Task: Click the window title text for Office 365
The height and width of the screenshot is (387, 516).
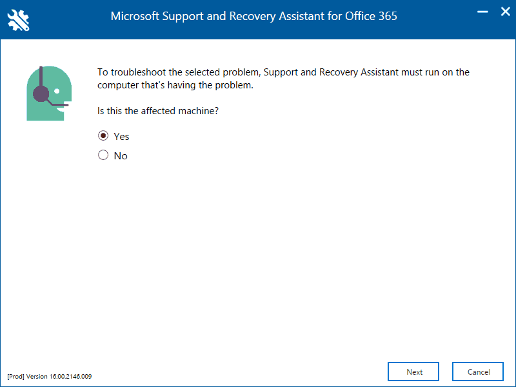Action: 253,16
